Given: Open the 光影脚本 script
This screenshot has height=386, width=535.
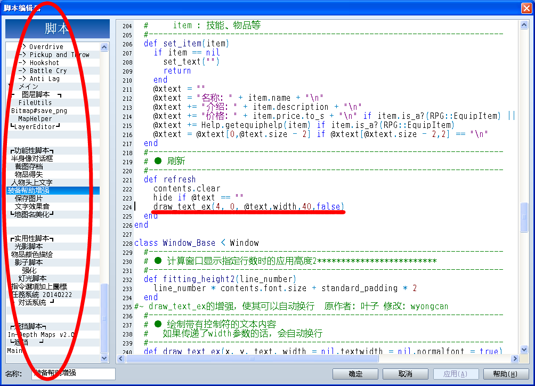Looking at the screenshot, I should [x=53, y=246].
